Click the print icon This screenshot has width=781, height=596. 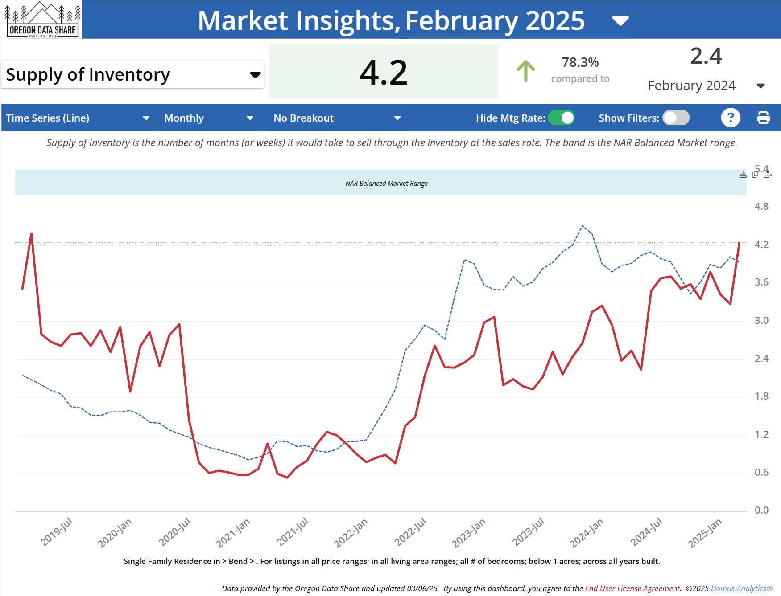click(x=763, y=118)
